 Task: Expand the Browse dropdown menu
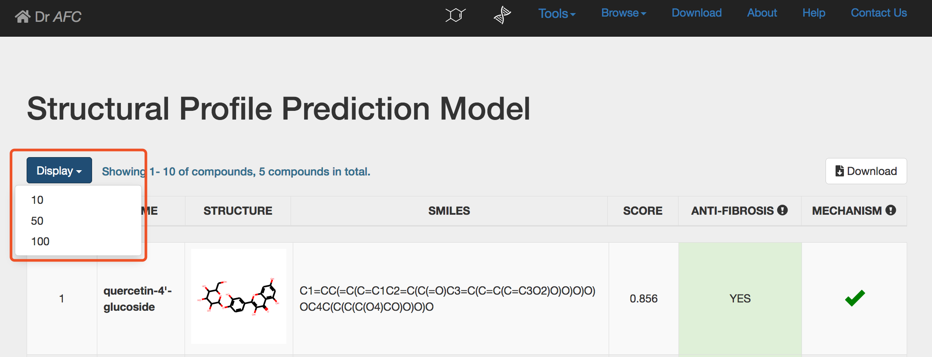(x=624, y=13)
